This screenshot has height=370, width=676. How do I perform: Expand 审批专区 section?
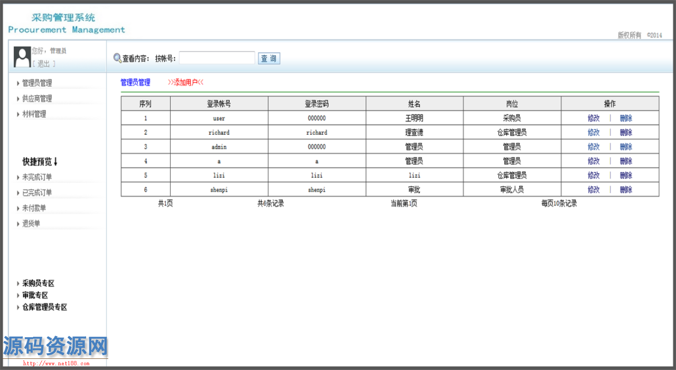click(x=34, y=295)
